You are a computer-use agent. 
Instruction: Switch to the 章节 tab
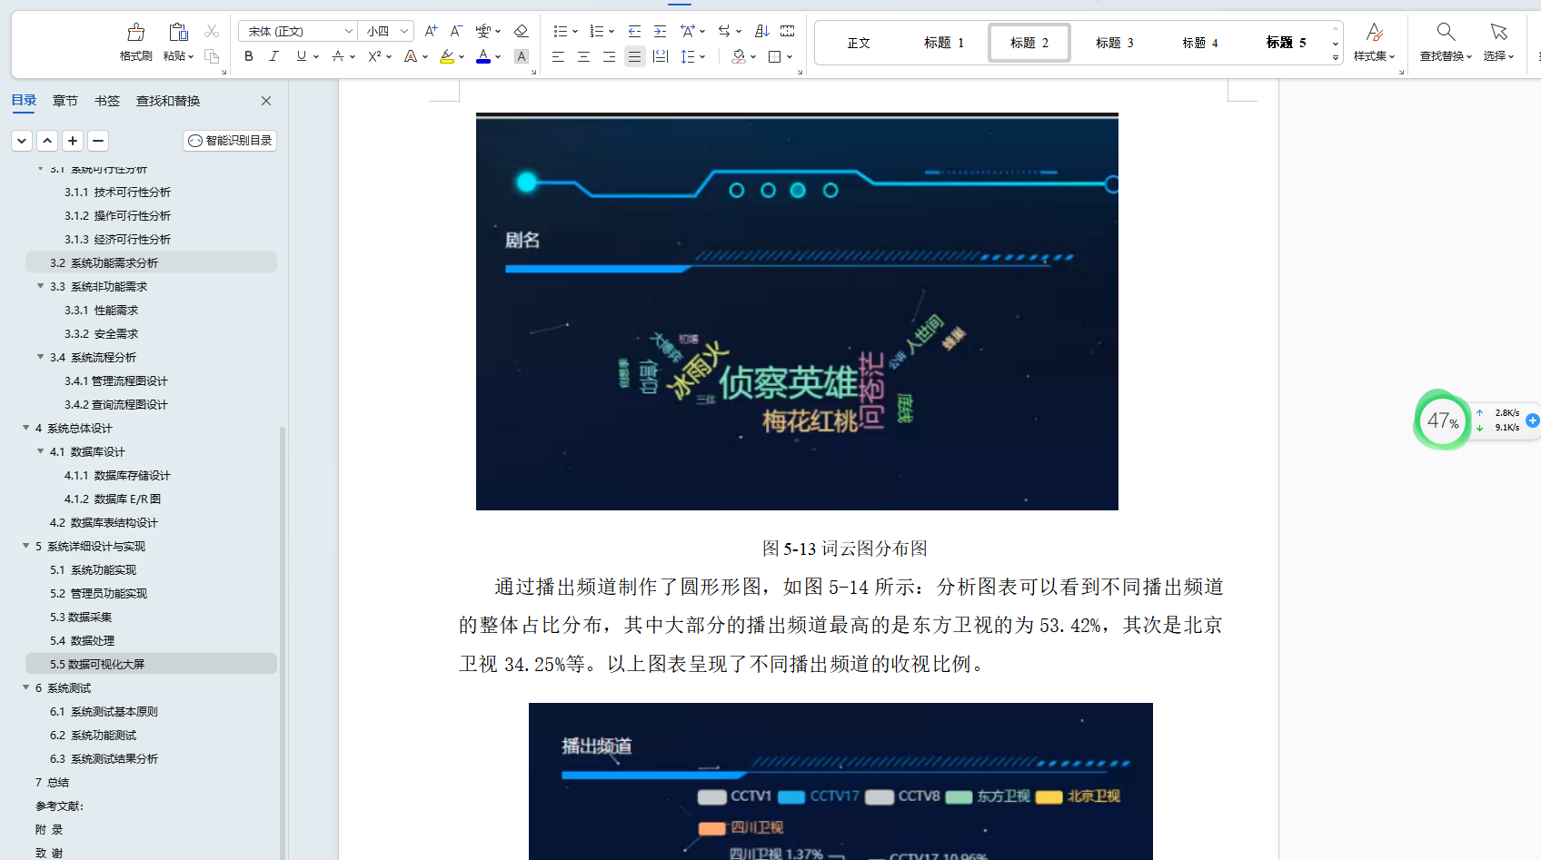[65, 101]
